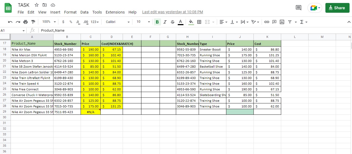
Task: Open the fill color picker
Action: [191, 22]
